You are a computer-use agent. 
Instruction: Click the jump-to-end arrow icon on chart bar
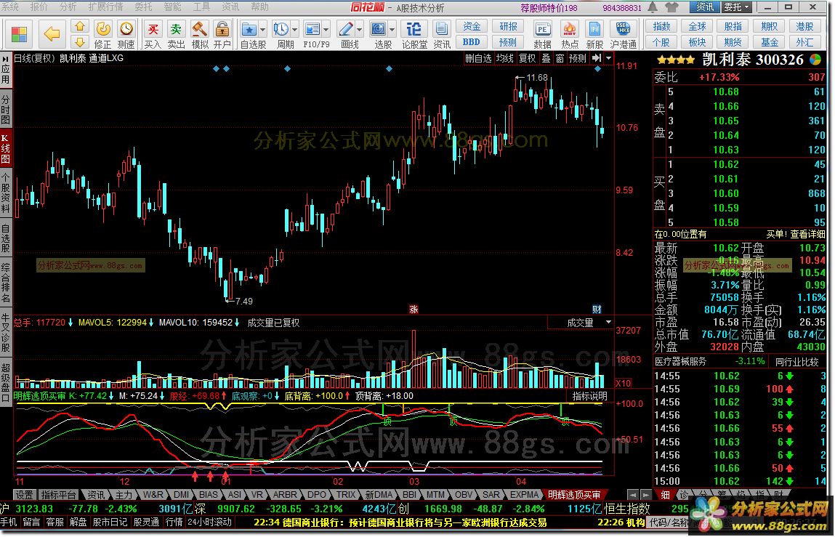point(597,58)
